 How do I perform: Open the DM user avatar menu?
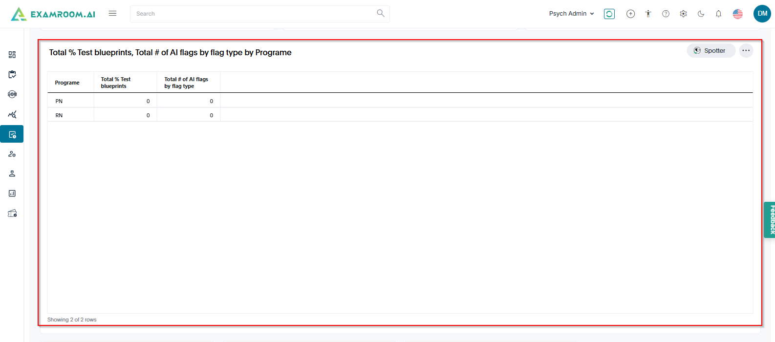click(x=762, y=14)
